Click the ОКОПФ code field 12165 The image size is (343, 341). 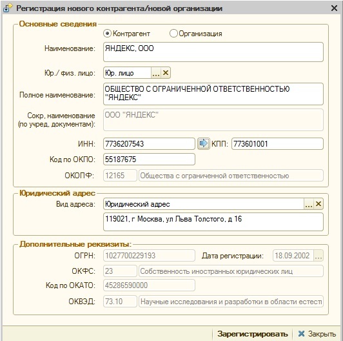(x=120, y=176)
